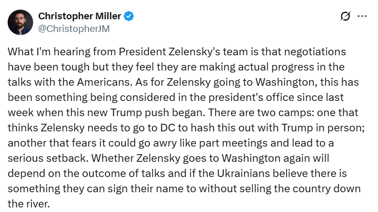
Task: Click the blue verified checkmark badge
Action: 129,16
